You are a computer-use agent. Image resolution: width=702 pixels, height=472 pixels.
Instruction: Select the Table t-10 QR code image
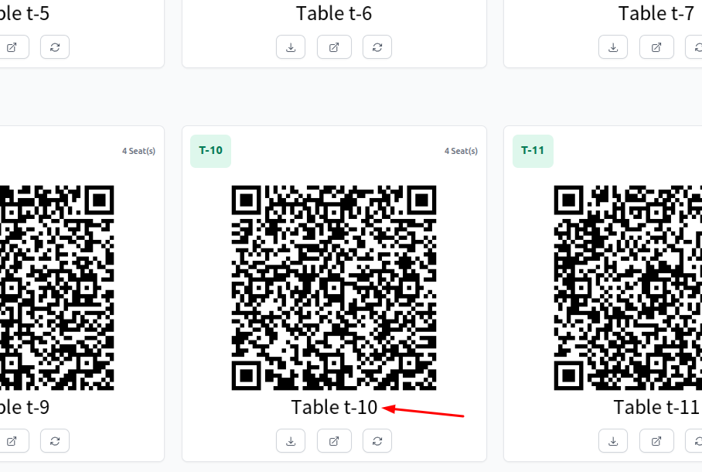point(334,288)
